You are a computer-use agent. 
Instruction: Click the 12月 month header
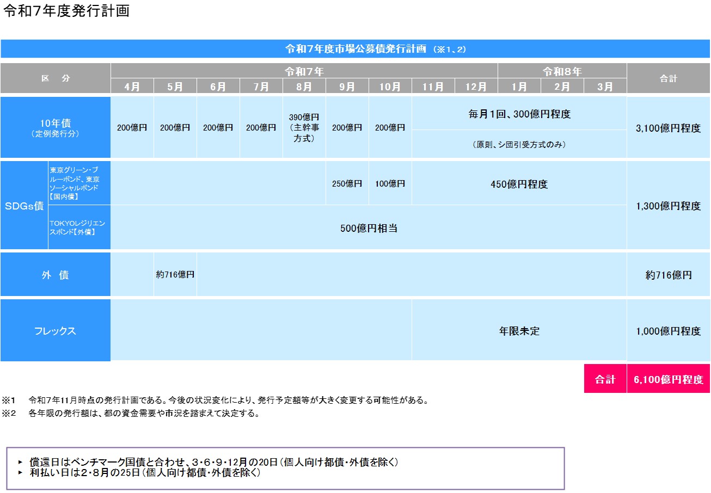click(476, 86)
